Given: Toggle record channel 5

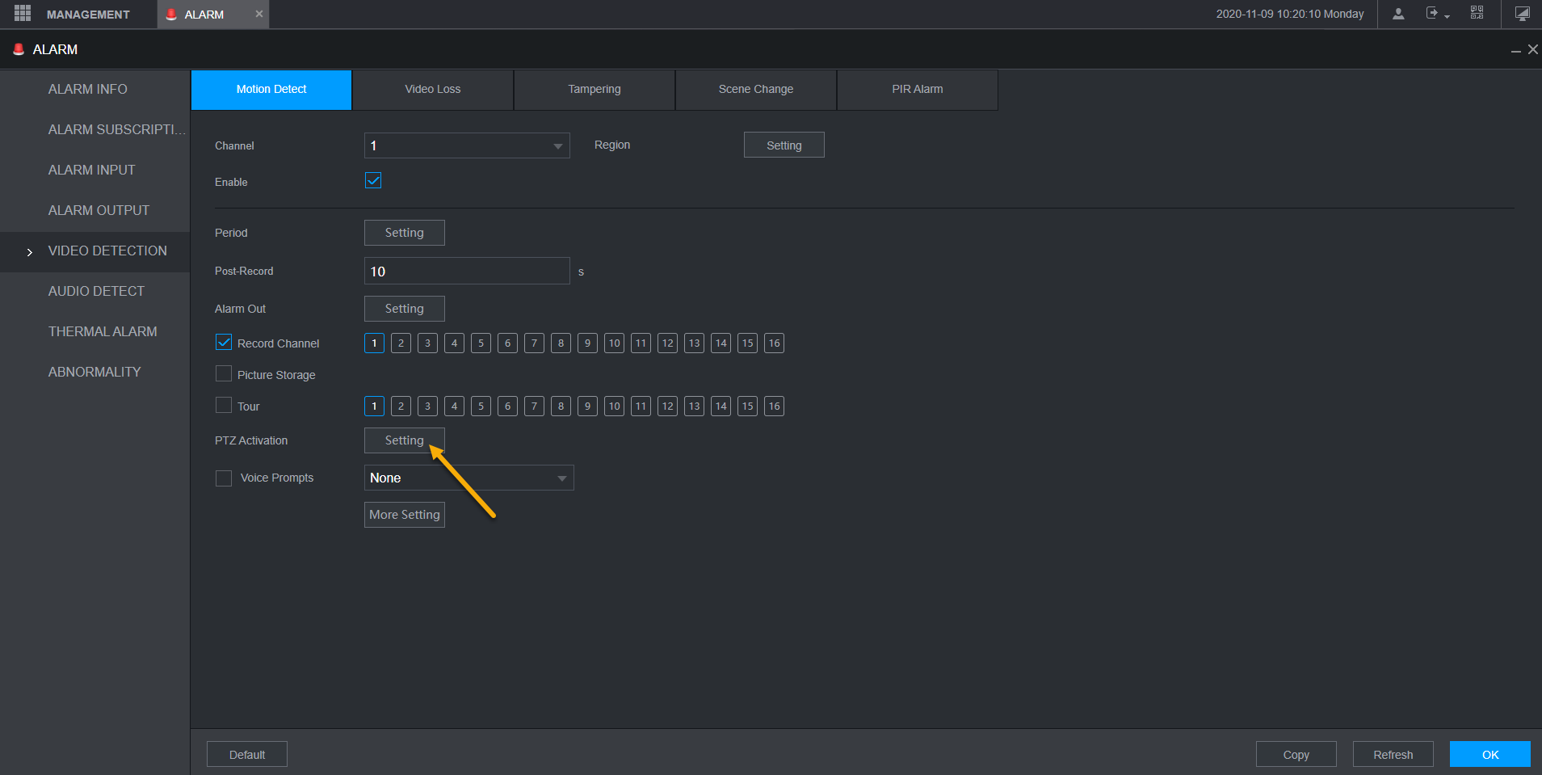Looking at the screenshot, I should (481, 343).
